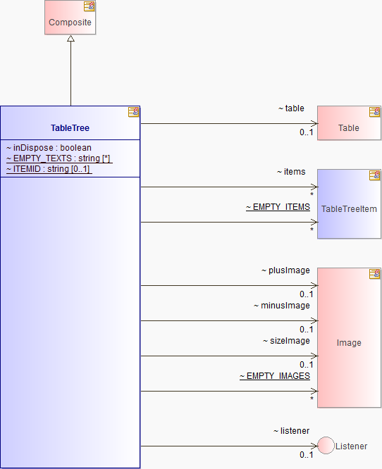Click the ~ minusImage association label

[x=282, y=306]
